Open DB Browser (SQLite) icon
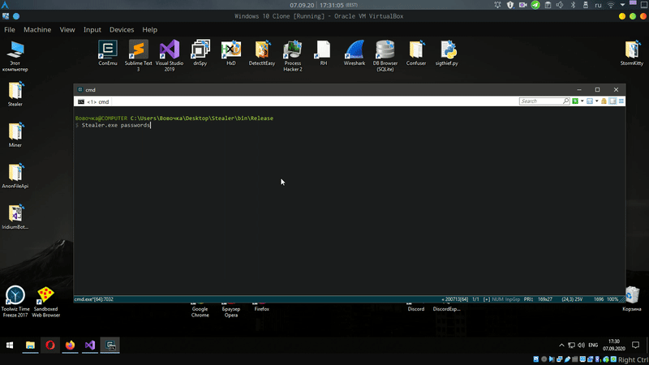This screenshot has width=649, height=365. point(385,55)
